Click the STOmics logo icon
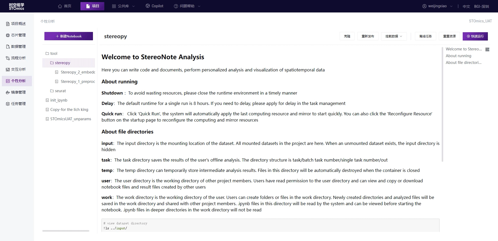 point(16,6)
